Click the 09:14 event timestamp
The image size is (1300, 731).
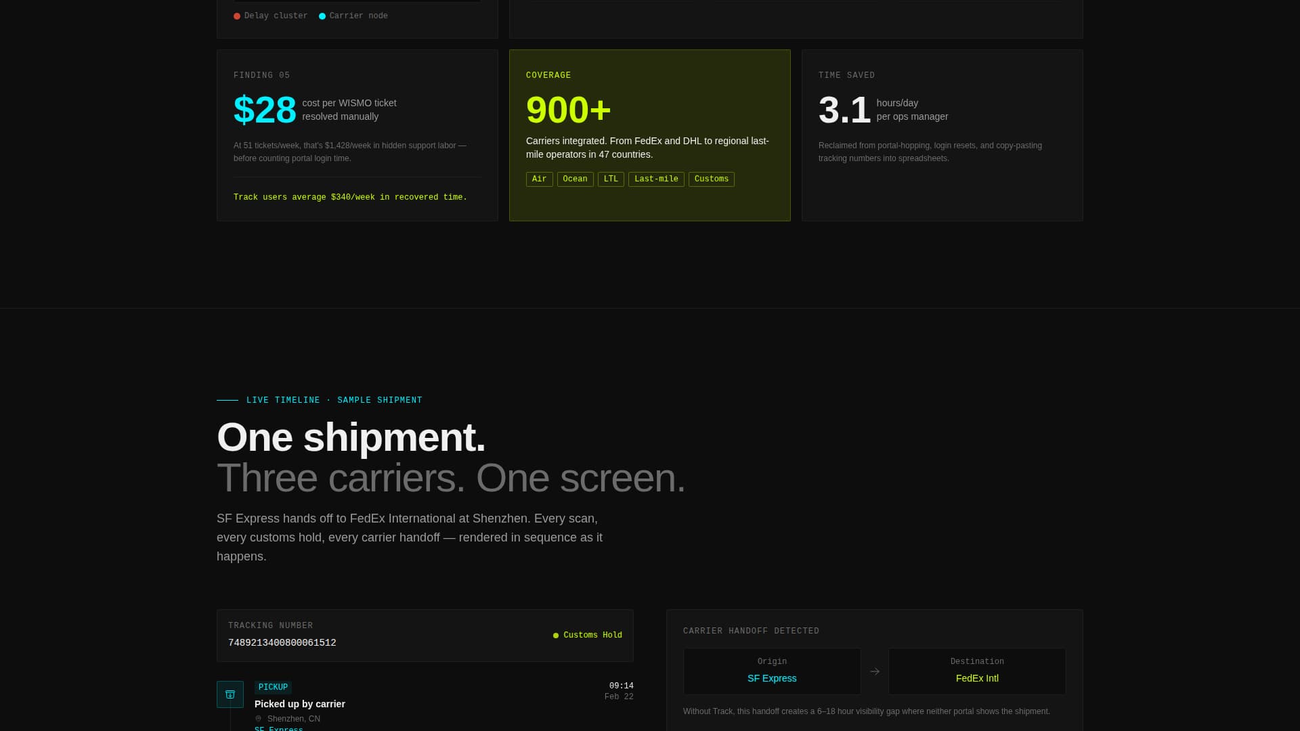pyautogui.click(x=622, y=686)
